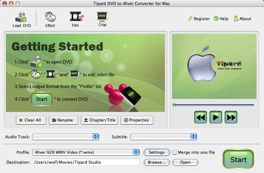Enable Merge into one file checkbox
The width and height of the screenshot is (264, 173).
point(175,152)
